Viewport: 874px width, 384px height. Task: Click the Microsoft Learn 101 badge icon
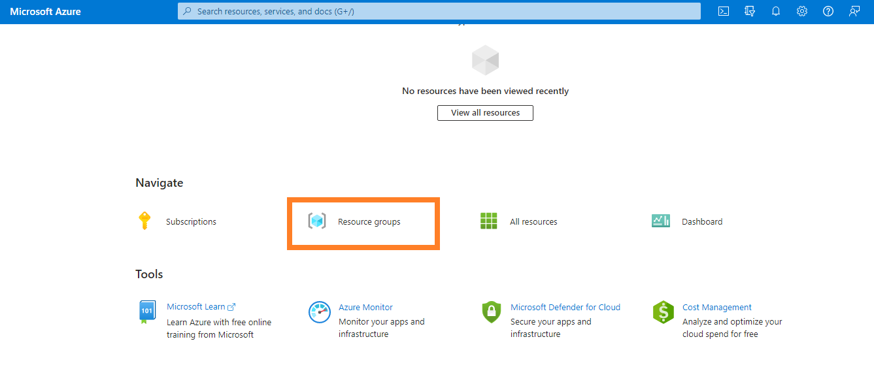pos(147,312)
